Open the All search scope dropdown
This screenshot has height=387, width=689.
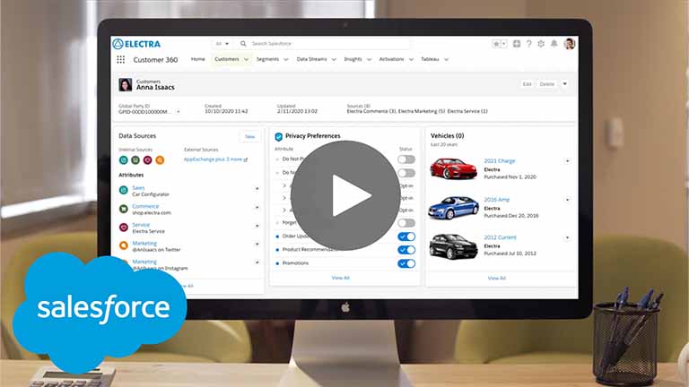pyautogui.click(x=222, y=43)
